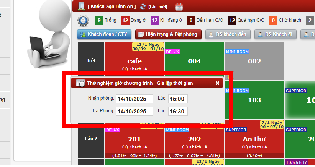Open the calendar icon in header
Image resolution: width=315 pixels, height=167 pixels.
[179, 7]
